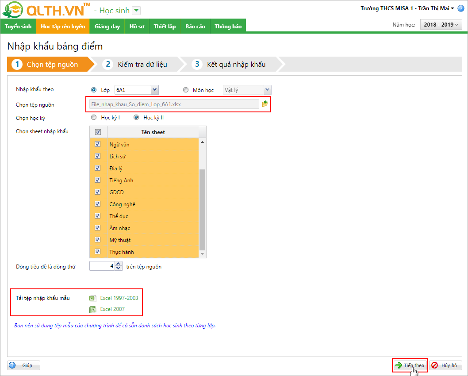Click the Tiếp theo button
This screenshot has height=376, width=468.
(410, 365)
